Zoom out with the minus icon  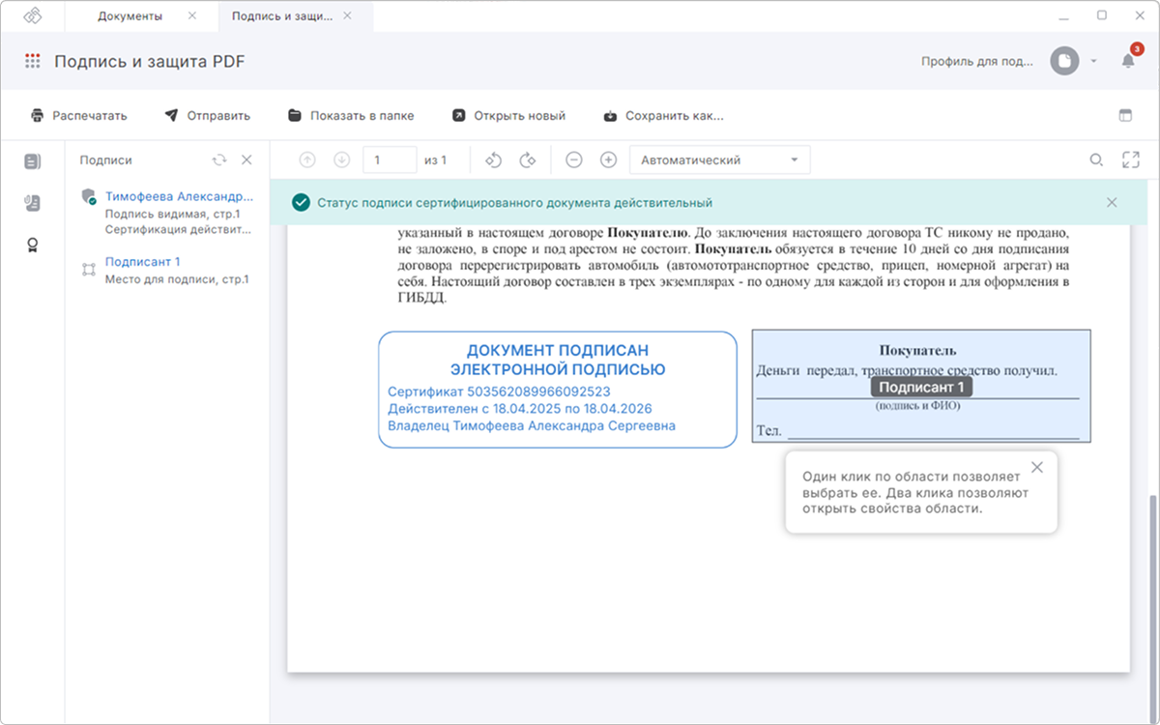pos(574,160)
